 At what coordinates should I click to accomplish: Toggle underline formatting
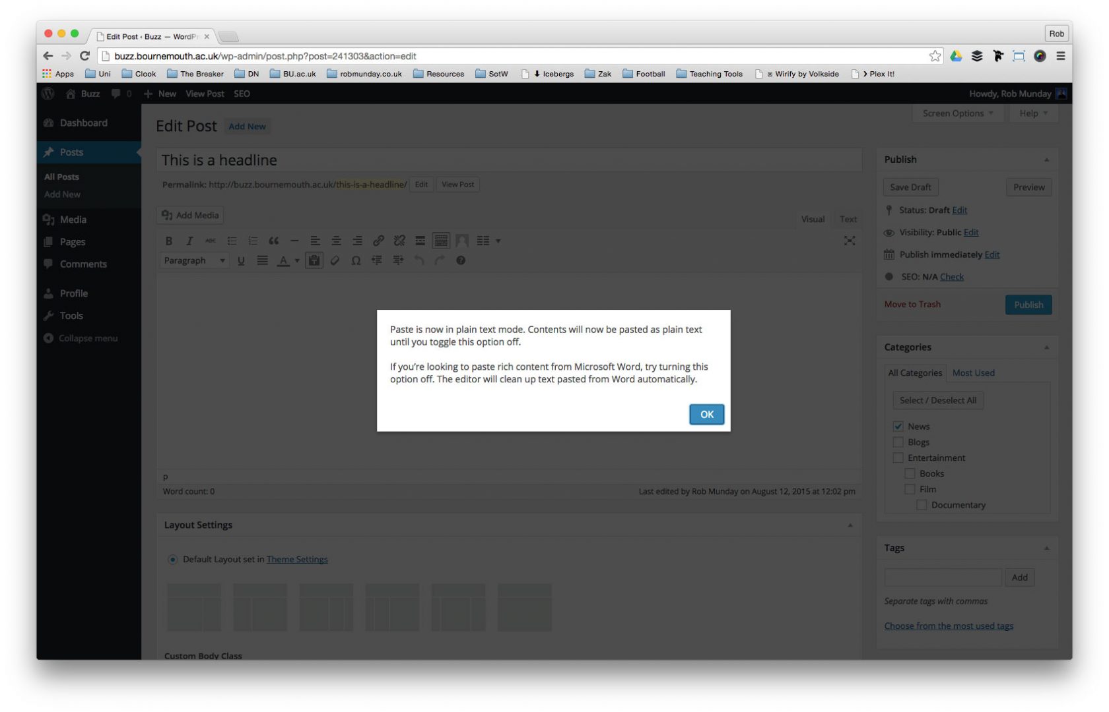tap(241, 260)
